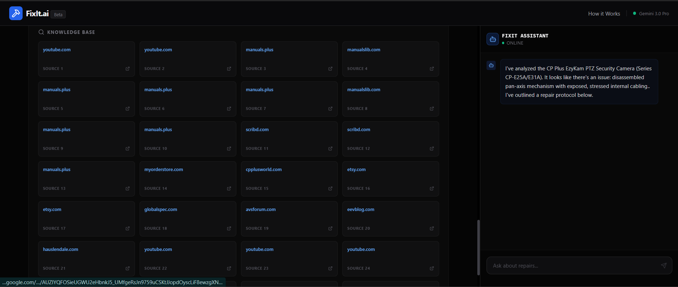Click the SOURCE 10 label
The height and width of the screenshot is (287, 678).
point(156,148)
